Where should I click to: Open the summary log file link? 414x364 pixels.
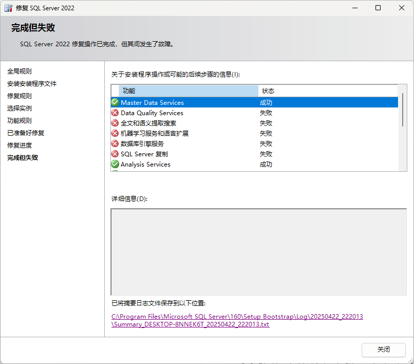click(x=237, y=320)
